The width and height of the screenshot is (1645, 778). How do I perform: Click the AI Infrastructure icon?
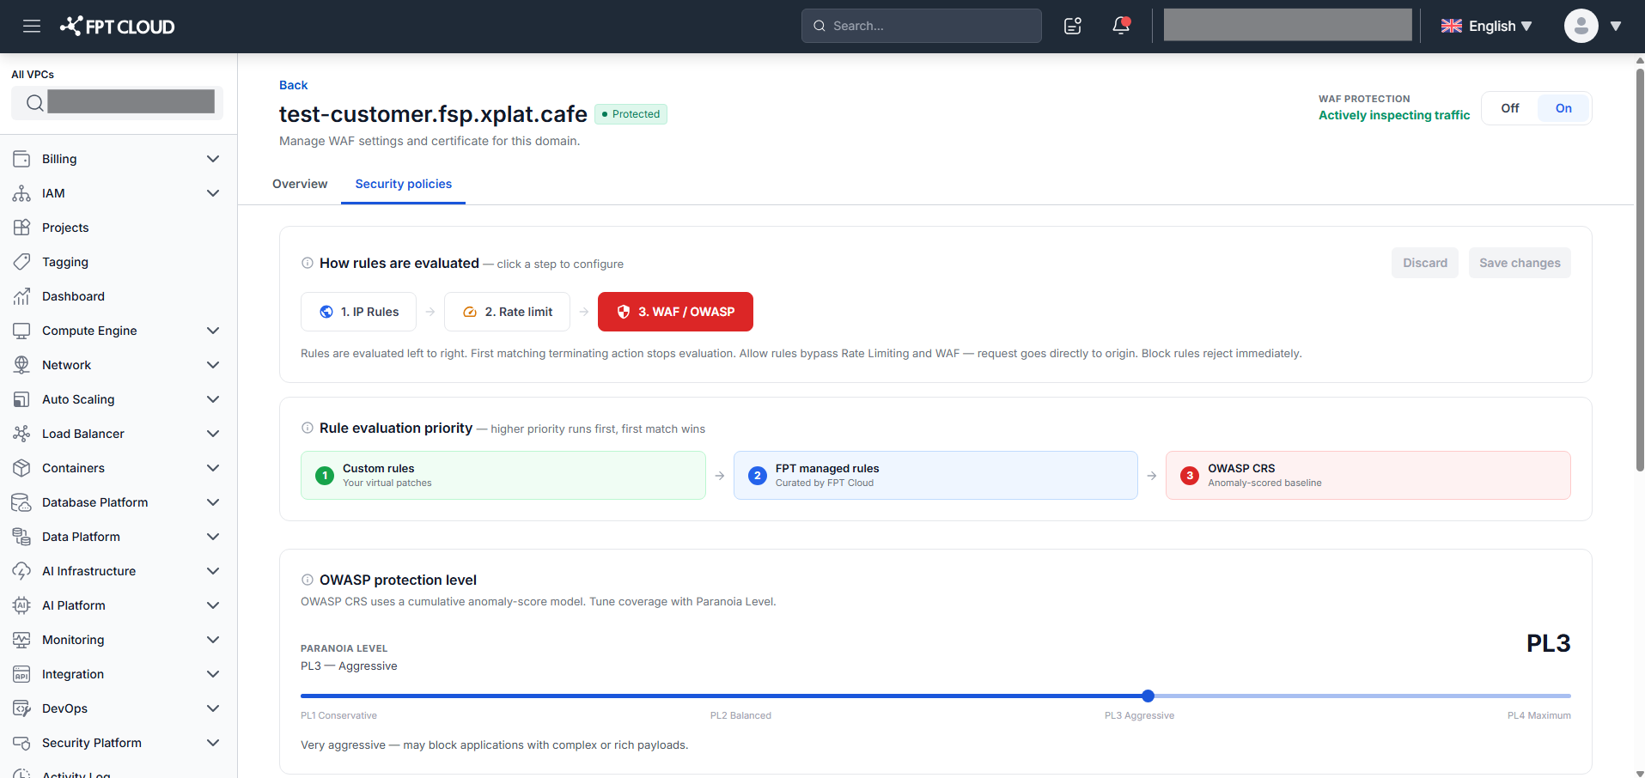(x=21, y=571)
